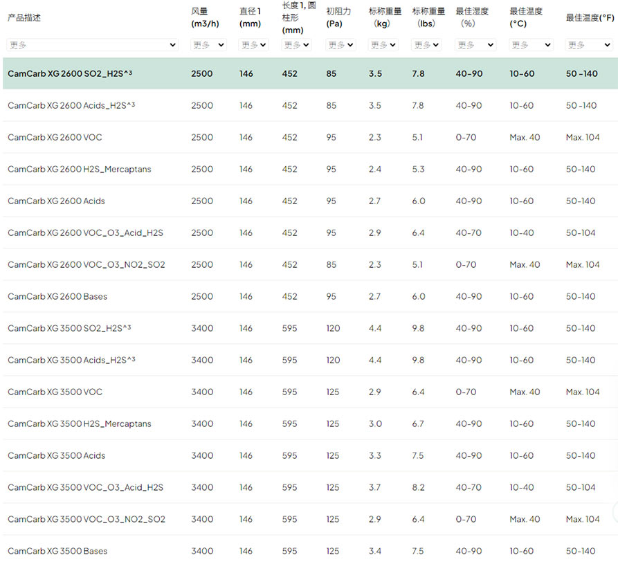Image resolution: width=618 pixels, height=564 pixels.
Task: Select the CamCarb XG 2600 SO2_H2S^3 row
Action: [310, 74]
